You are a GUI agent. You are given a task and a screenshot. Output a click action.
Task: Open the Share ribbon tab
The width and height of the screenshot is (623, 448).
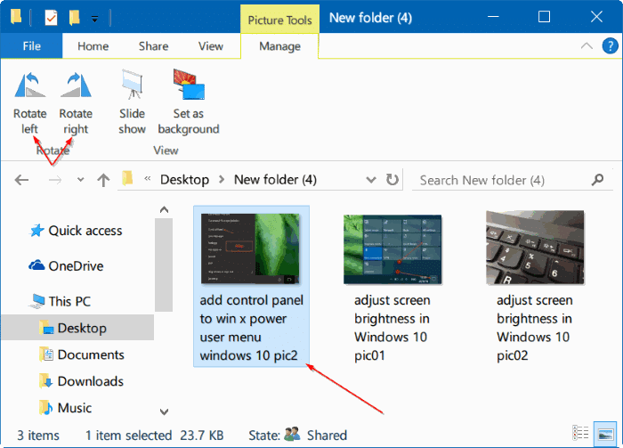(153, 46)
